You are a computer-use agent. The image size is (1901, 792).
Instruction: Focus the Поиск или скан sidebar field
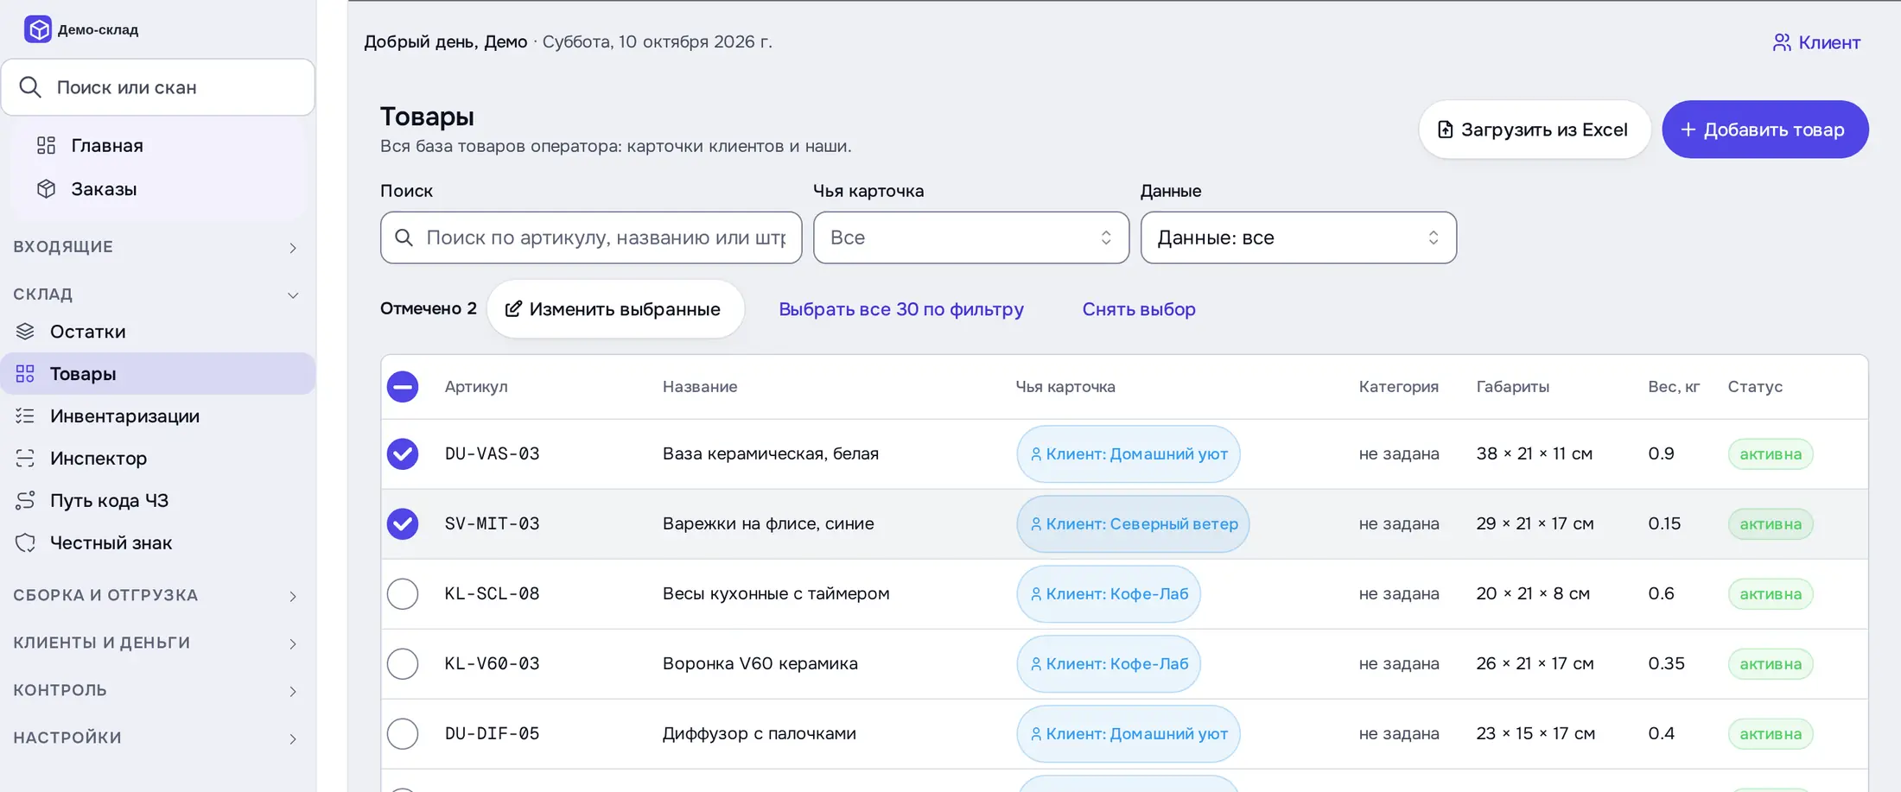pos(158,87)
